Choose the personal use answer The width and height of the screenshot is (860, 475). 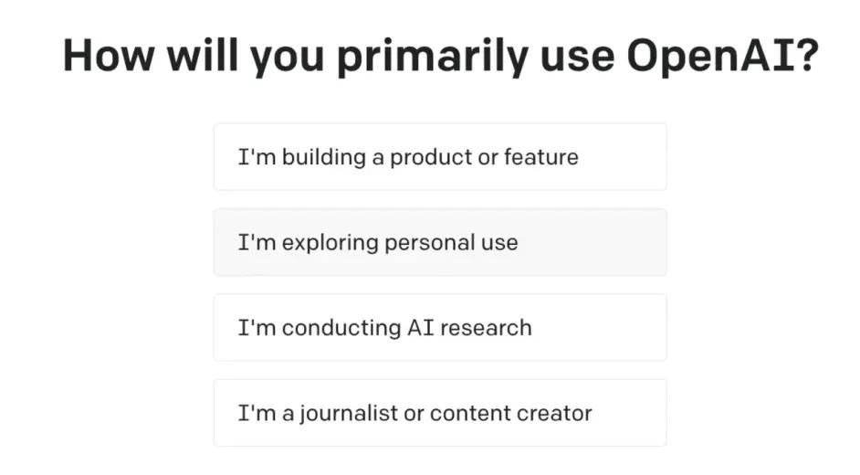pos(439,243)
